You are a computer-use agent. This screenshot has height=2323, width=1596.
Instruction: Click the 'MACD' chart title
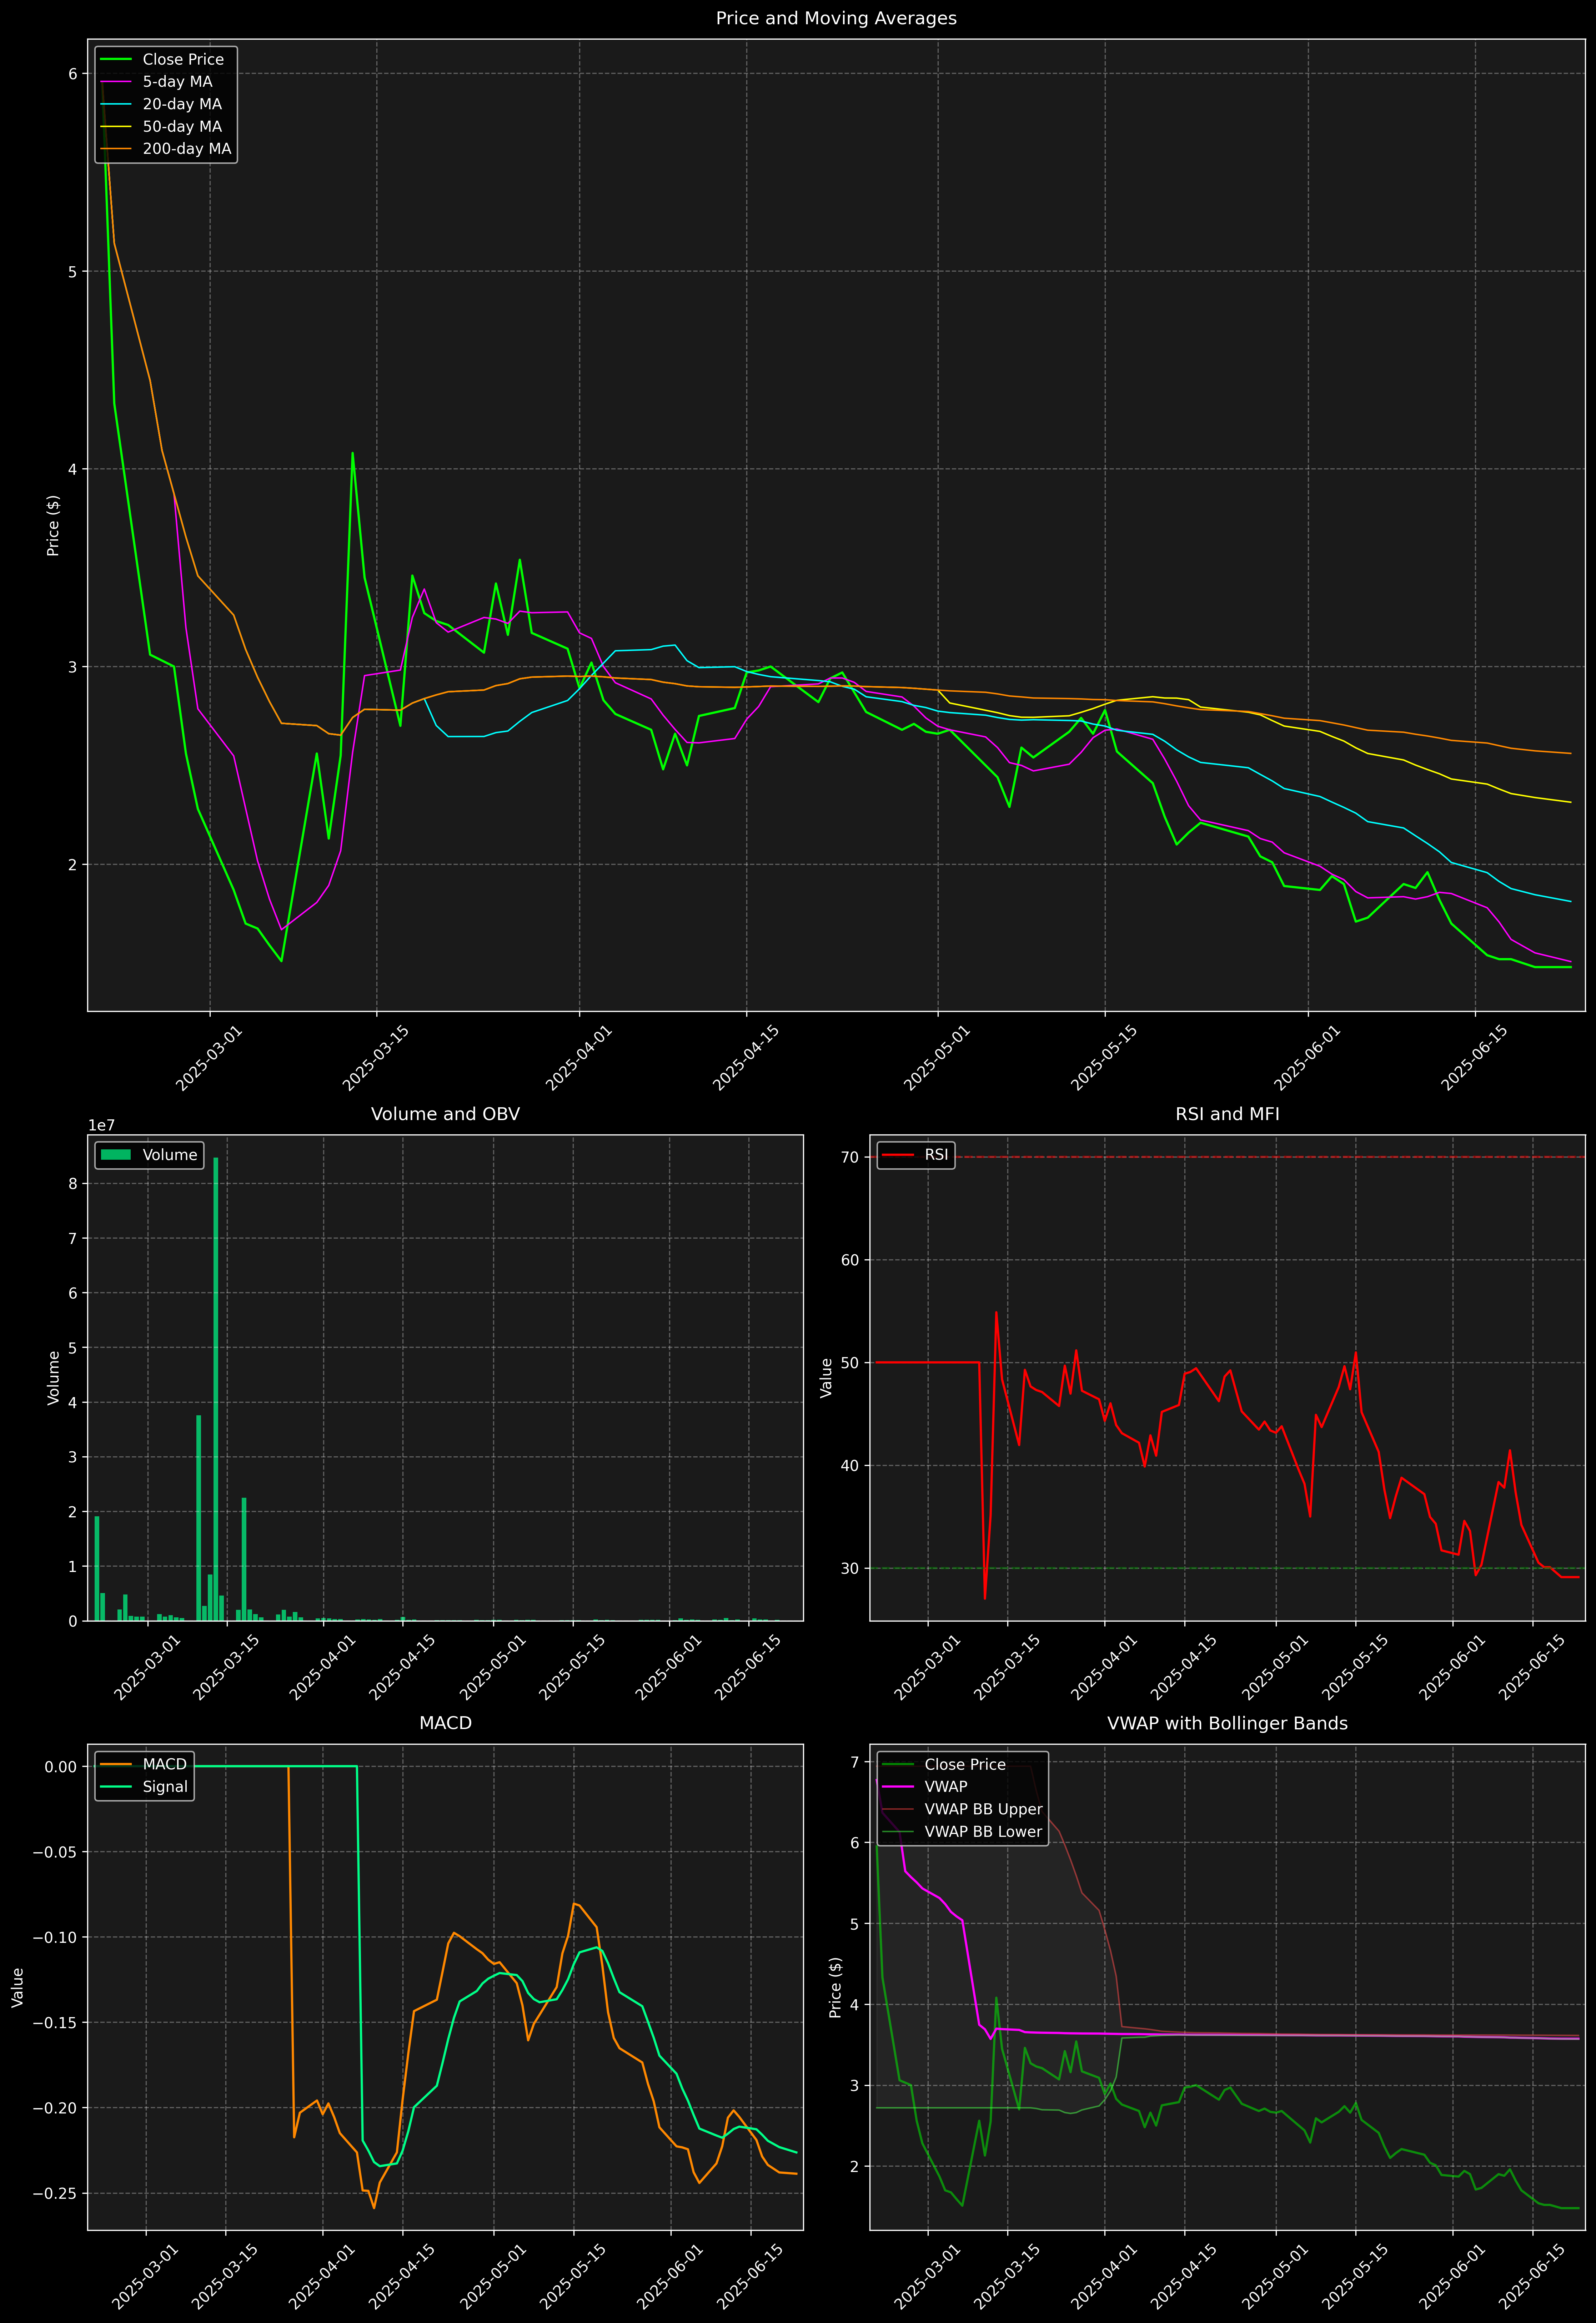coord(445,1723)
